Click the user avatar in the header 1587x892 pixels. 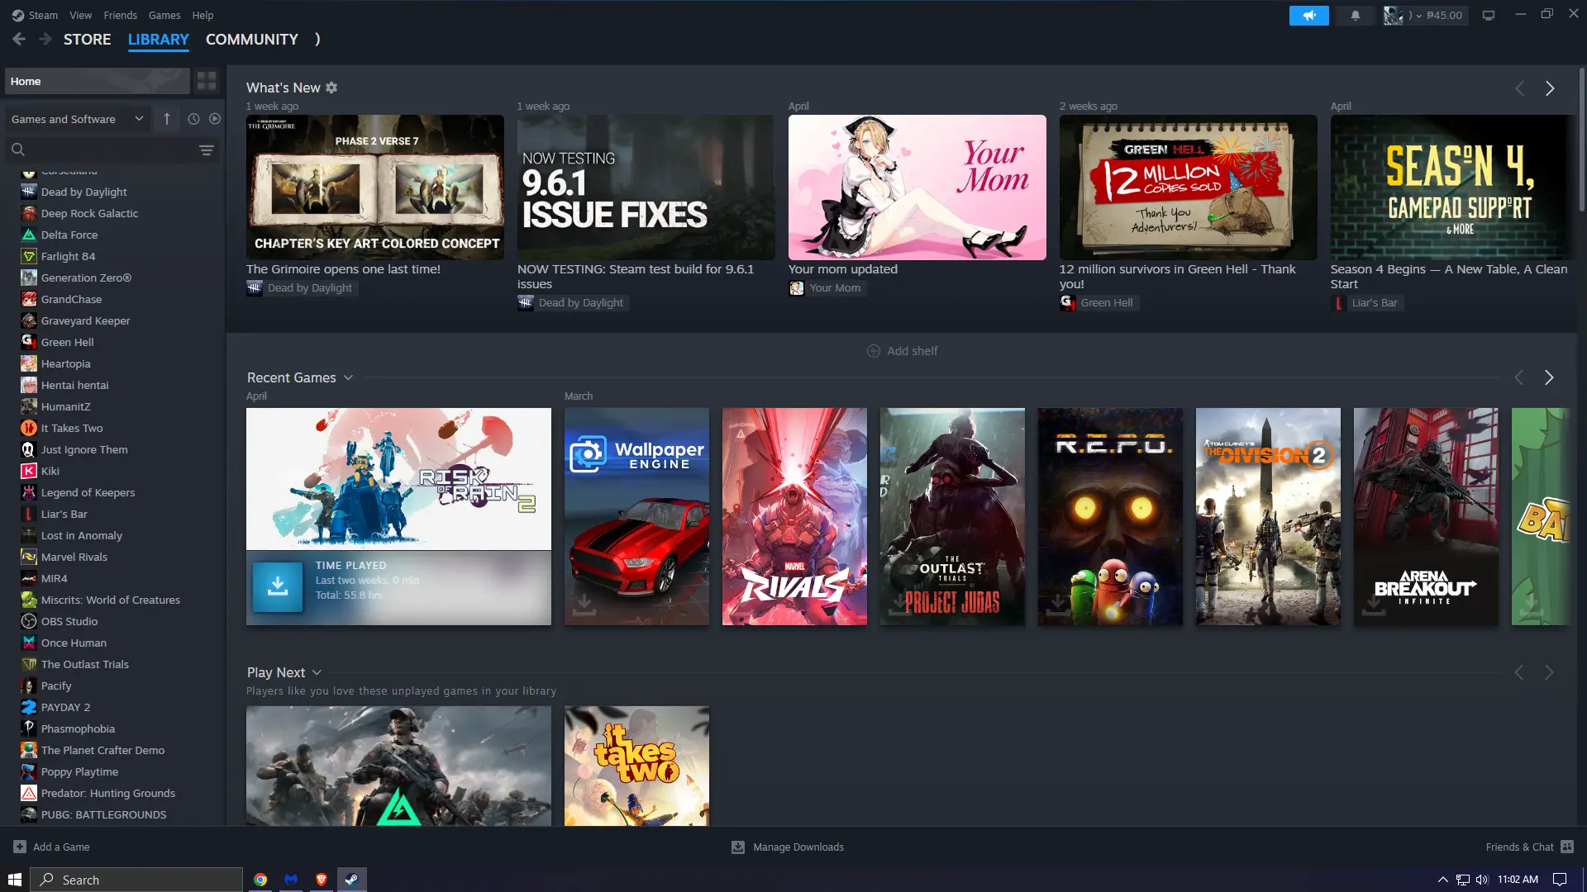[1394, 15]
